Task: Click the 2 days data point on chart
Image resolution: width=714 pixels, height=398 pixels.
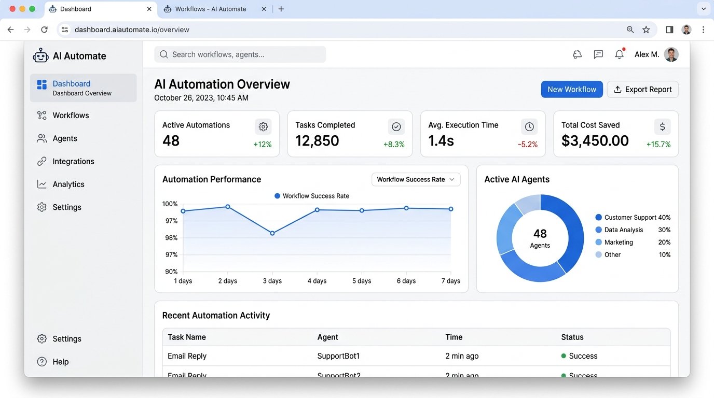Action: [x=228, y=207]
